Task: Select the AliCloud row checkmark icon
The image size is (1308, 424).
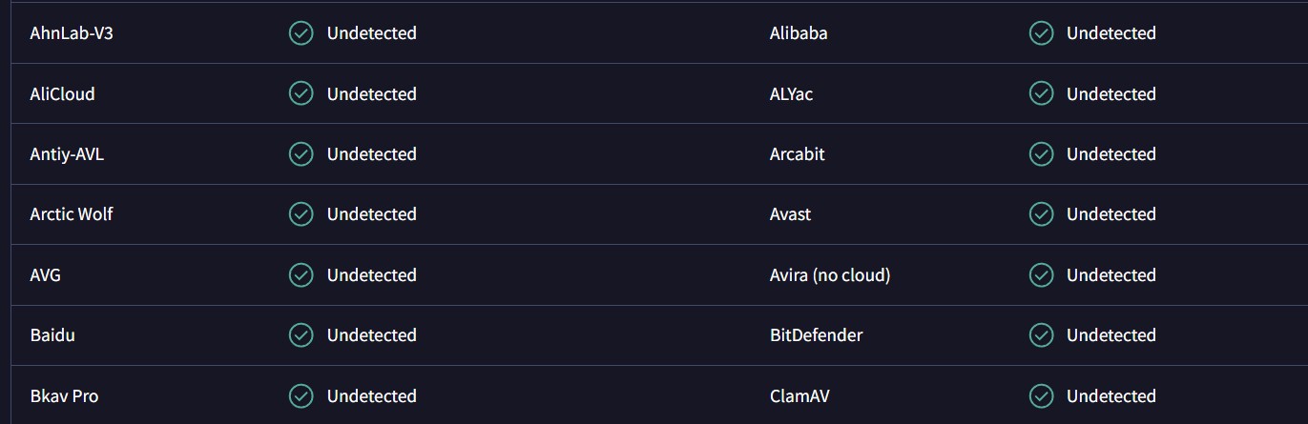Action: pos(301,93)
